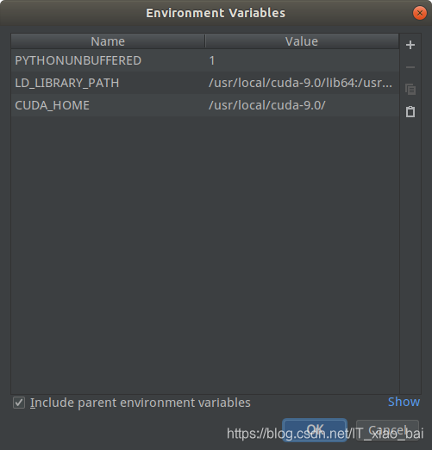This screenshot has height=450, width=432.
Task: Remove variable using the minus icon
Action: pos(410,67)
